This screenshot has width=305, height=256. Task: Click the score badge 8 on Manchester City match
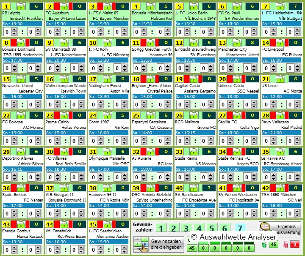click(252, 43)
